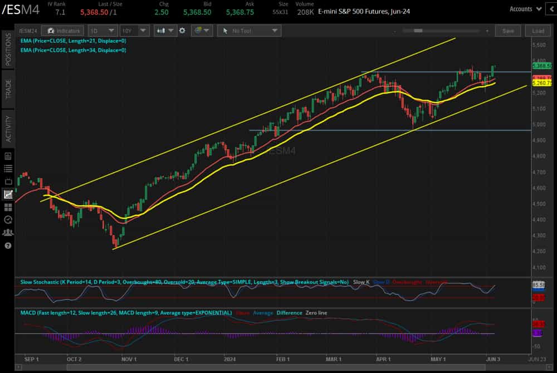Viewport: 557px width, 373px height.
Task: Click the 2024 date axis label
Action: 229,359
